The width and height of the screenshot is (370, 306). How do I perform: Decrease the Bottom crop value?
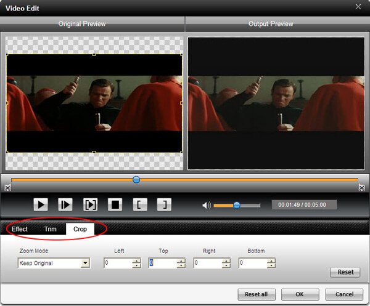click(271, 265)
